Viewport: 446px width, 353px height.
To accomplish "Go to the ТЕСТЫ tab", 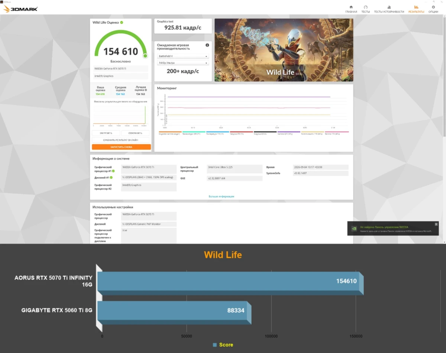I will pos(365,9).
